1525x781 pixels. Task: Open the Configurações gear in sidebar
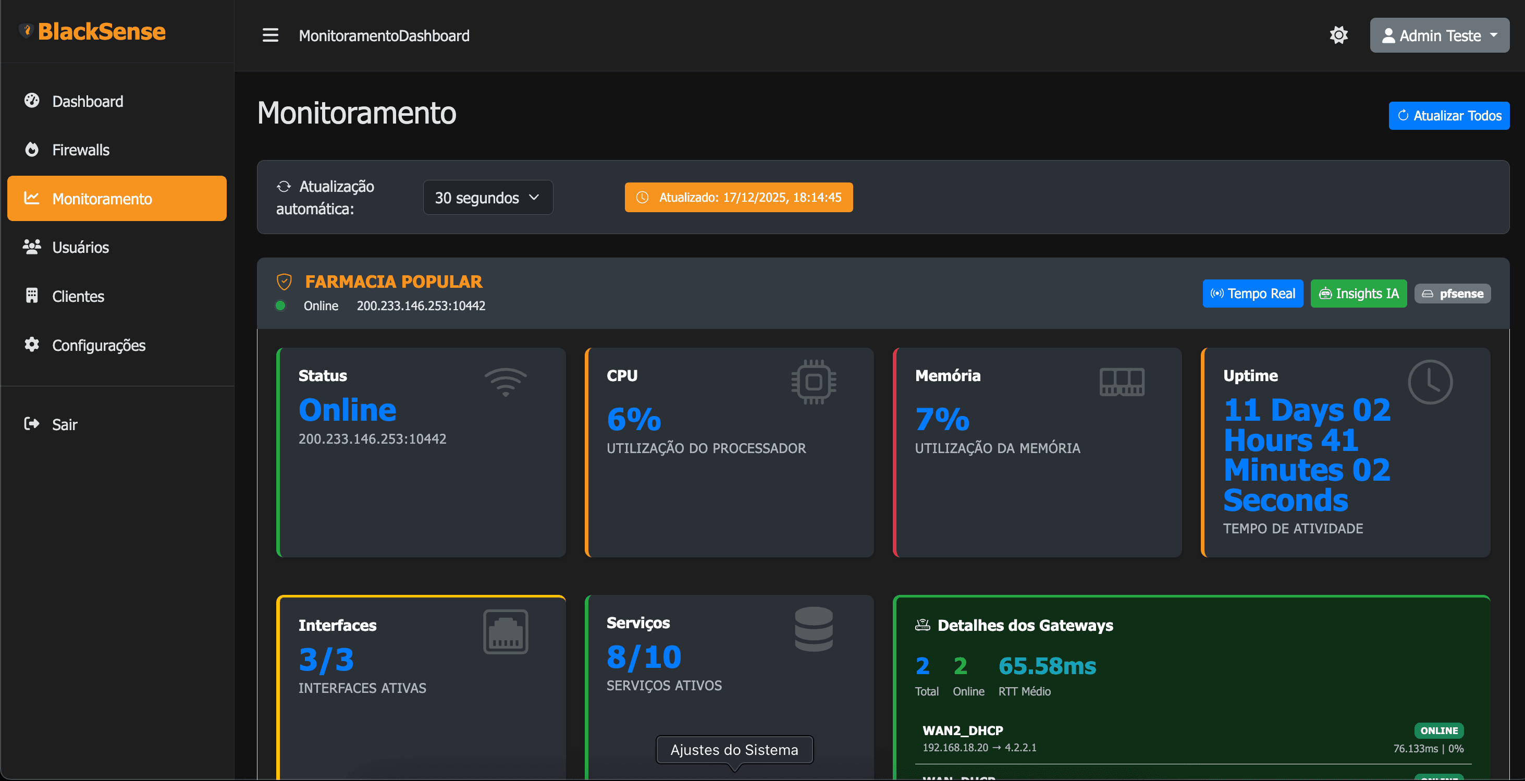pos(32,345)
